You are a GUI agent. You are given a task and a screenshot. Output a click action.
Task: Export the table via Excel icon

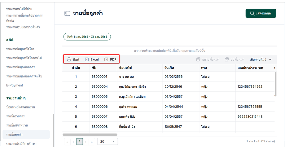[87, 59]
